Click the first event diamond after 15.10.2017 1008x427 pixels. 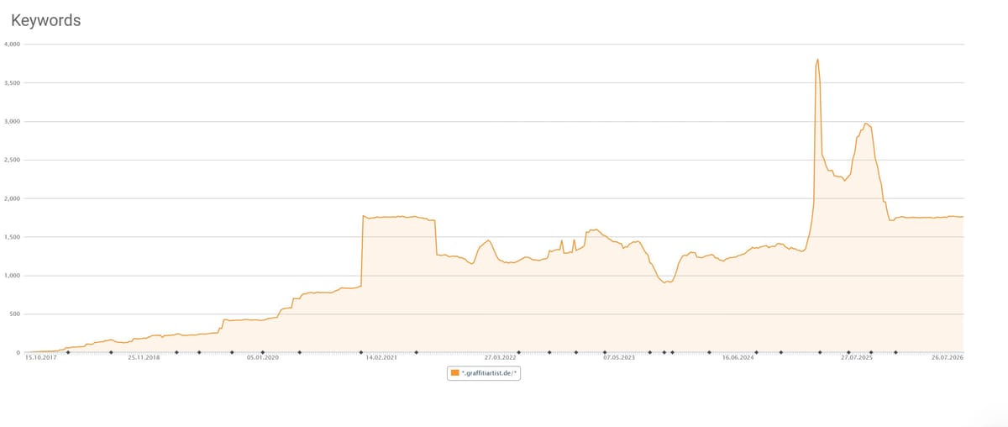[x=68, y=352]
